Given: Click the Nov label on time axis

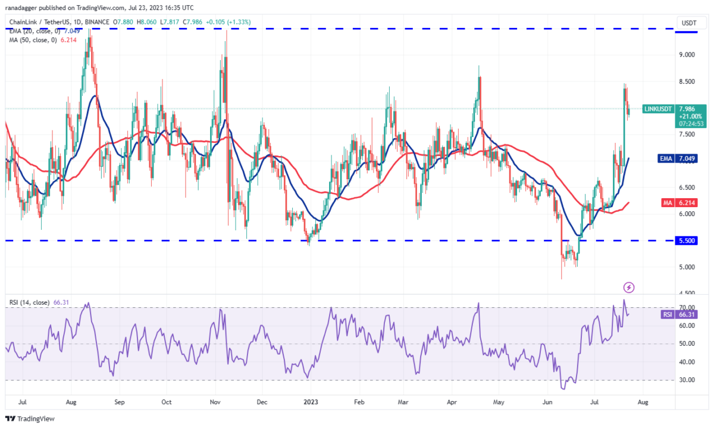Looking at the screenshot, I should 215,402.
